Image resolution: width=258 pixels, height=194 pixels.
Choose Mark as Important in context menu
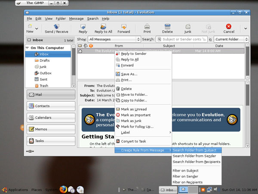[x=135, y=115]
